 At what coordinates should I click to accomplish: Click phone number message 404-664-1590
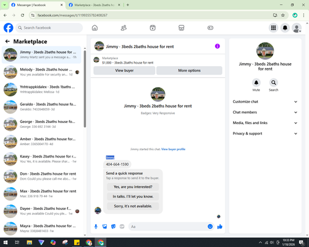[x=117, y=164]
